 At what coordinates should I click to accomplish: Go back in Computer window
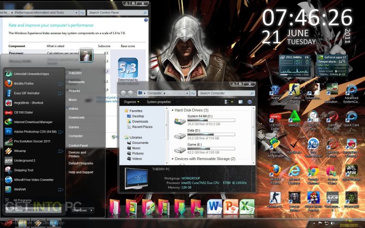pos(123,93)
